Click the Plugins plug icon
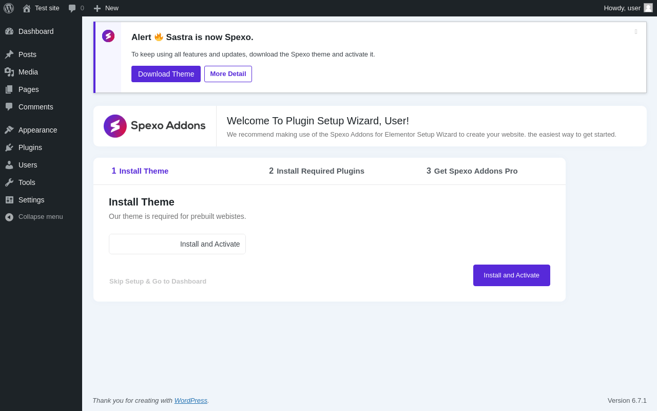The image size is (657, 411). (x=9, y=147)
